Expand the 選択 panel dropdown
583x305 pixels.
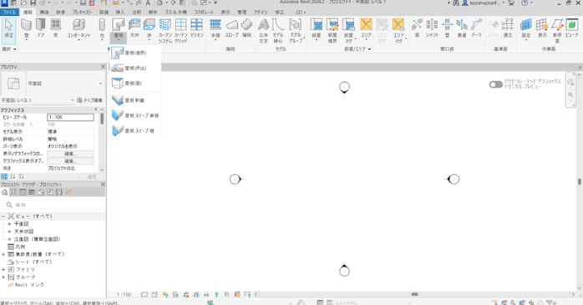coord(9,49)
